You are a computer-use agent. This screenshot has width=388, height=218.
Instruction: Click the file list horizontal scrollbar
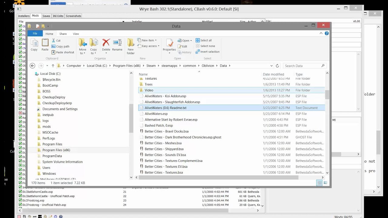click(x=219, y=177)
